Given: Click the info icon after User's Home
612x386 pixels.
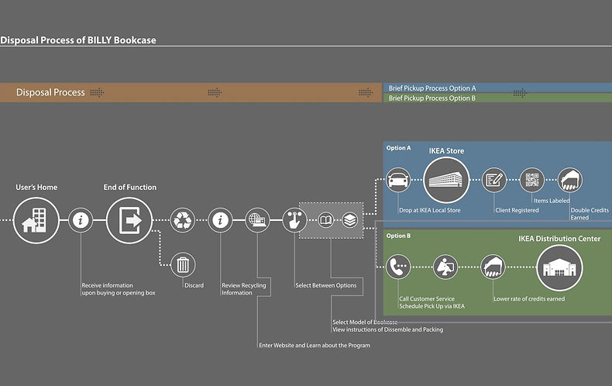Looking at the screenshot, I should tap(81, 220).
